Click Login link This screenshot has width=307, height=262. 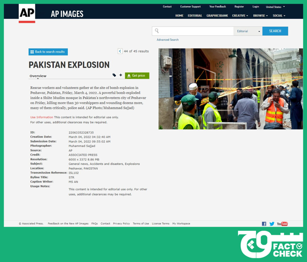[x=256, y=7]
